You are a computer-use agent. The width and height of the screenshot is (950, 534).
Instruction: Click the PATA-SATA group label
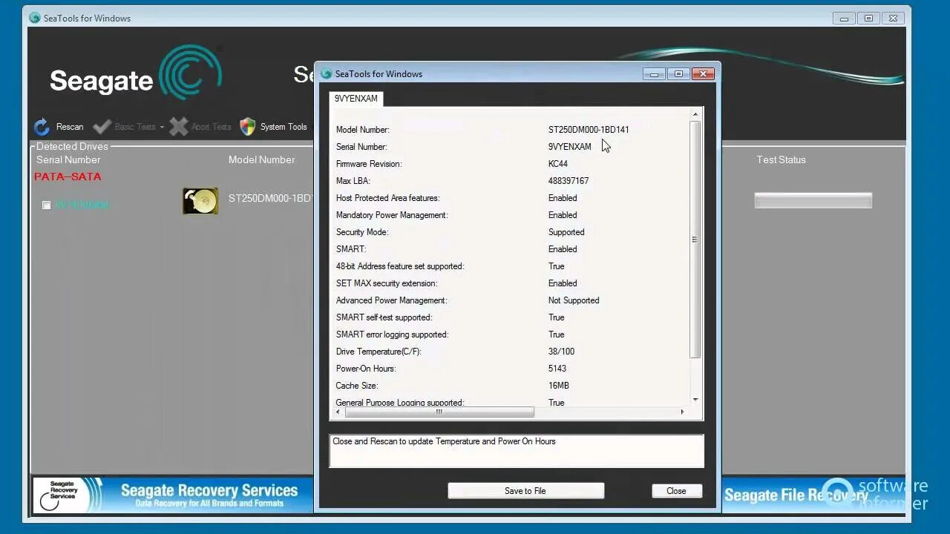click(x=68, y=177)
